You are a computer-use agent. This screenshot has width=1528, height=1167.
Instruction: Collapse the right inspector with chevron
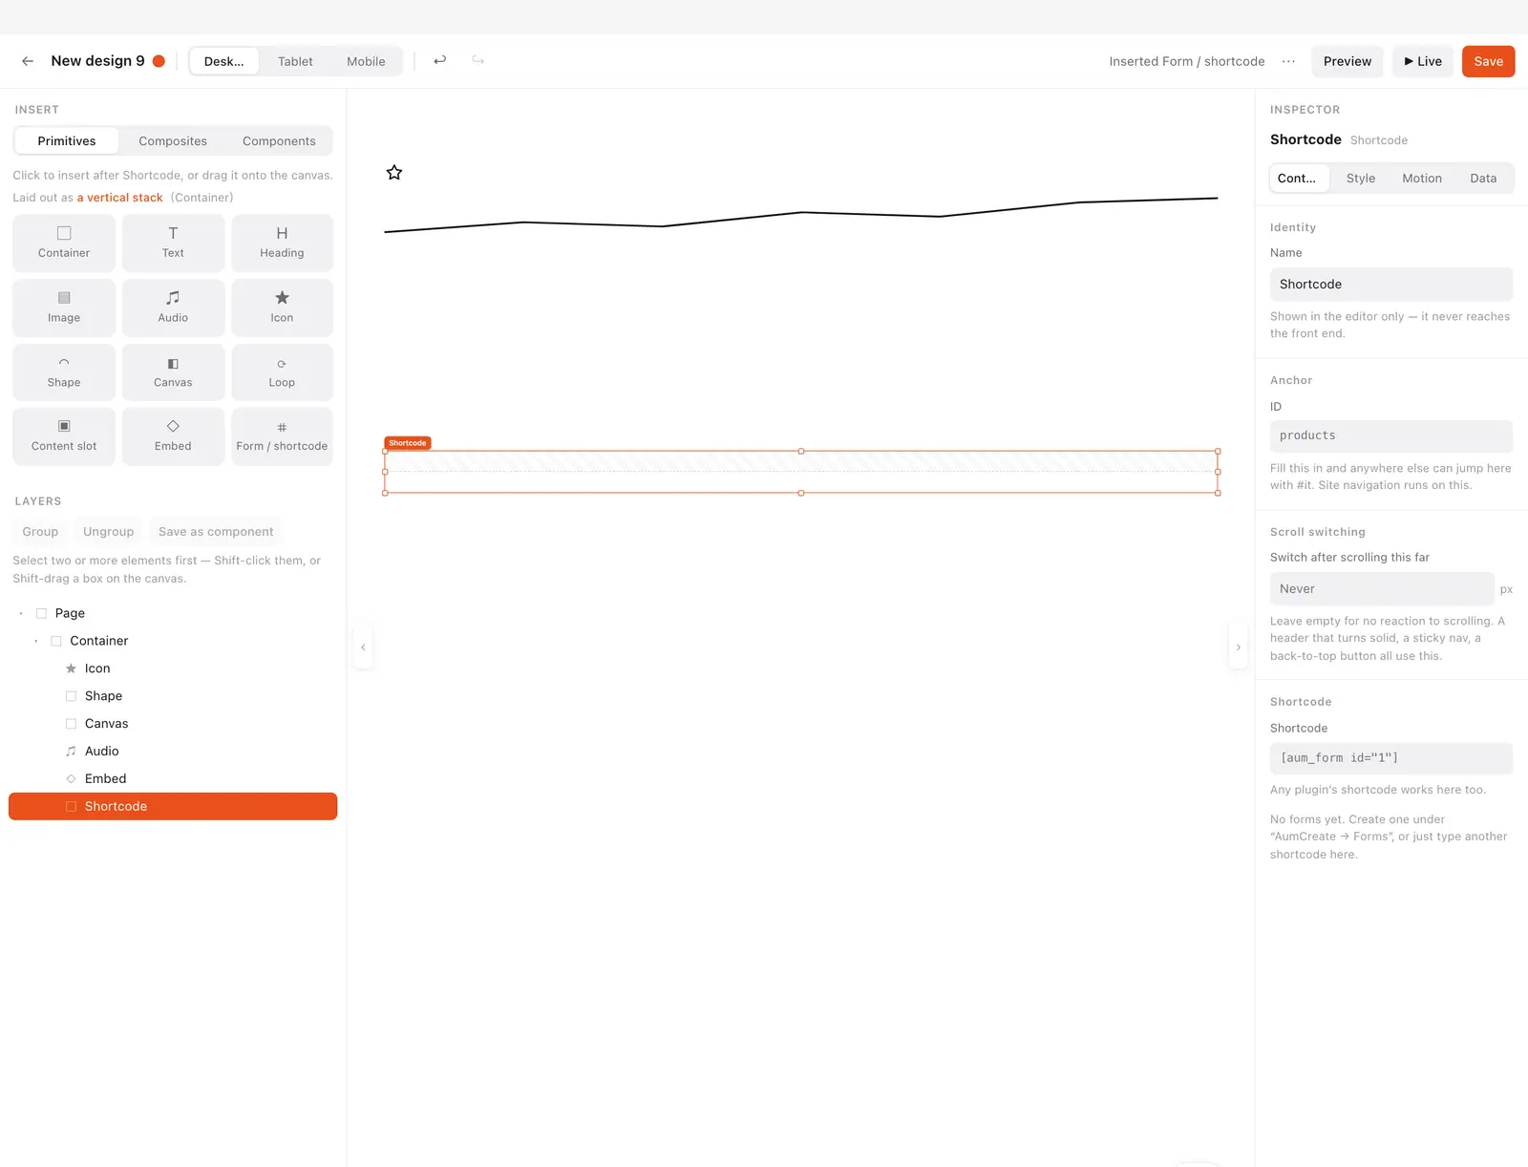point(1239,647)
